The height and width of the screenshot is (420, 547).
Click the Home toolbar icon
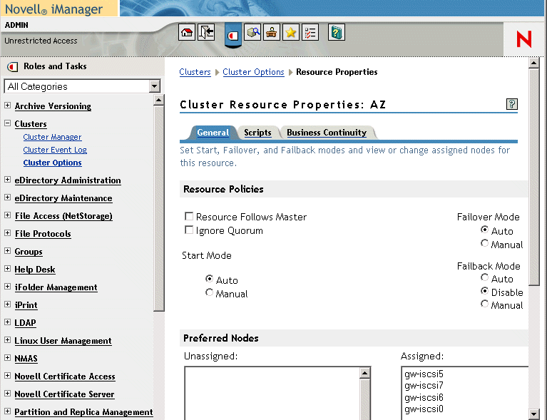point(187,32)
